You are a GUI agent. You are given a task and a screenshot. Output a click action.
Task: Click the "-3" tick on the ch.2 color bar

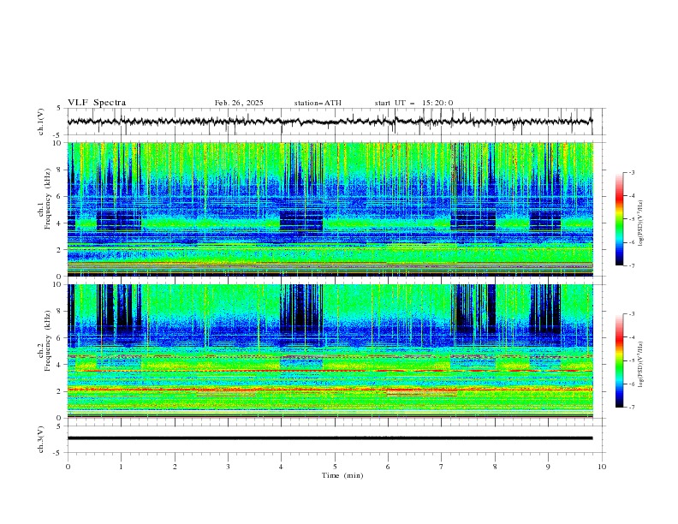tap(632, 314)
